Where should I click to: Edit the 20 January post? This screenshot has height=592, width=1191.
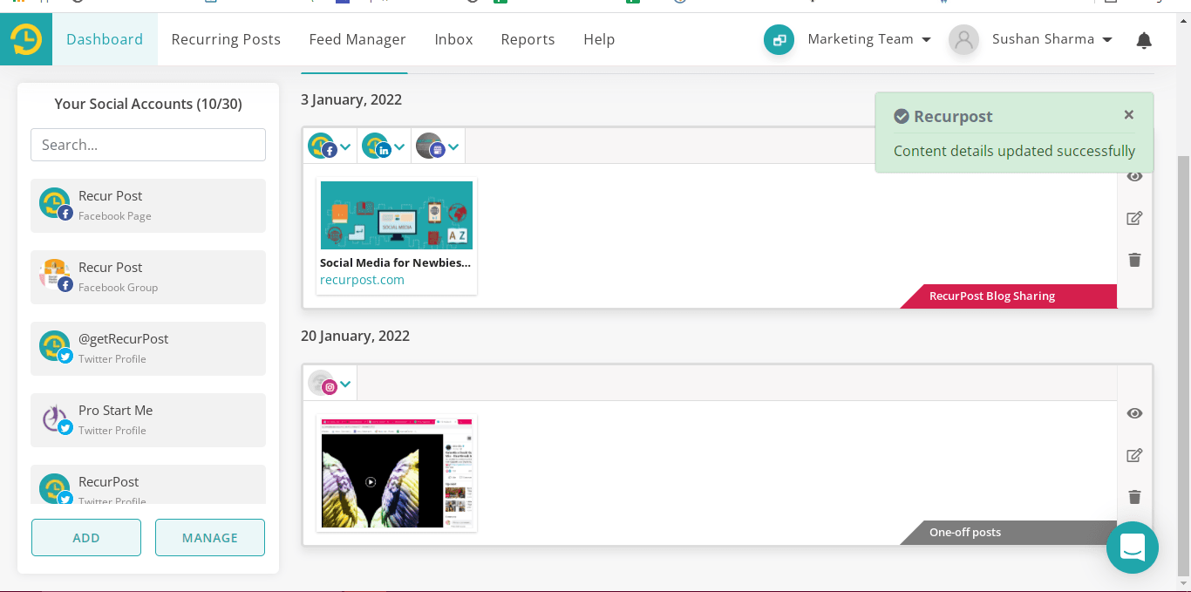(1134, 455)
